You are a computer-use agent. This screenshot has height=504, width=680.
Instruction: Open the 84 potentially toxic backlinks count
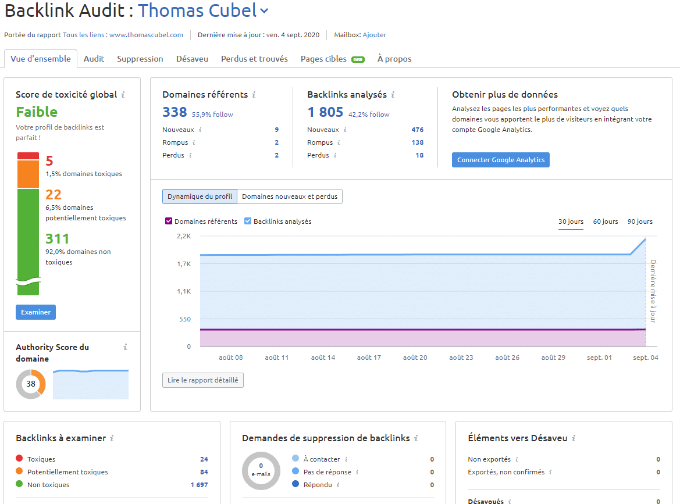click(204, 472)
